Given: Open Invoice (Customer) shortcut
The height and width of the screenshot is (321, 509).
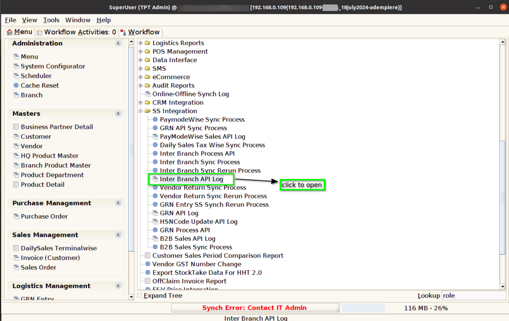Looking at the screenshot, I should pyautogui.click(x=50, y=258).
